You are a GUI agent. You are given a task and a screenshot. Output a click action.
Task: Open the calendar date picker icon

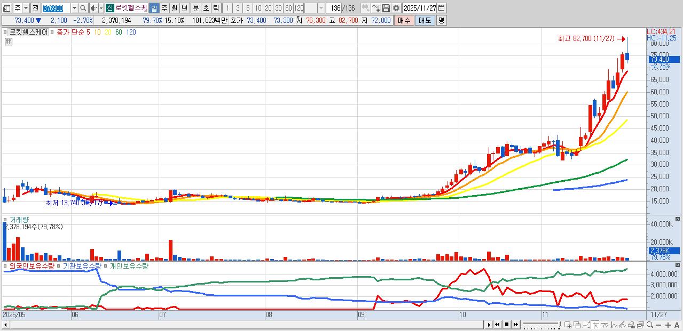pyautogui.click(x=442, y=8)
